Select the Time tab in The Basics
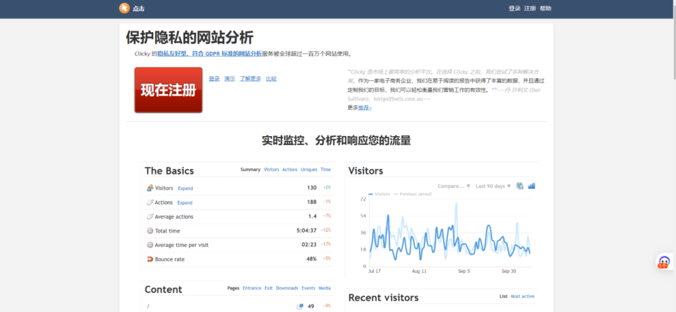The image size is (676, 312). [326, 170]
